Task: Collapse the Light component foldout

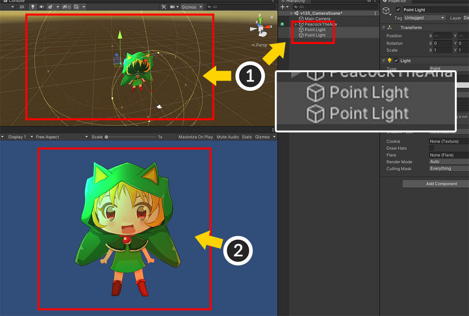Action: click(x=384, y=61)
